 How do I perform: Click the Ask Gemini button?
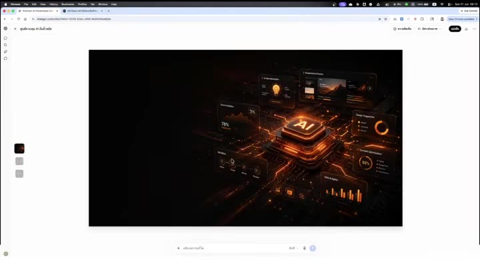[469, 11]
